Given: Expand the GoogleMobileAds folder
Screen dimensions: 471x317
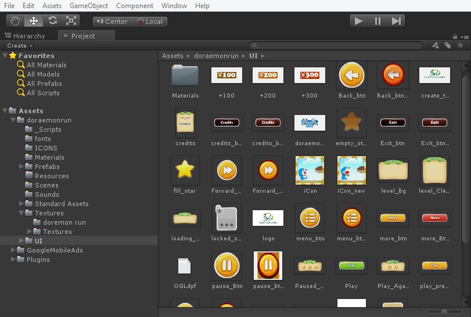Looking at the screenshot, I should click(13, 250).
